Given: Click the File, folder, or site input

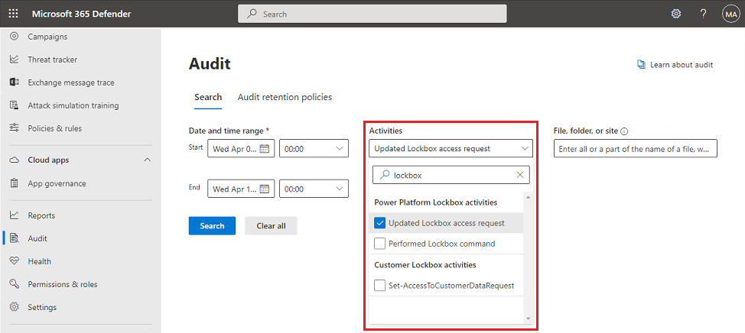Looking at the screenshot, I should coord(635,149).
